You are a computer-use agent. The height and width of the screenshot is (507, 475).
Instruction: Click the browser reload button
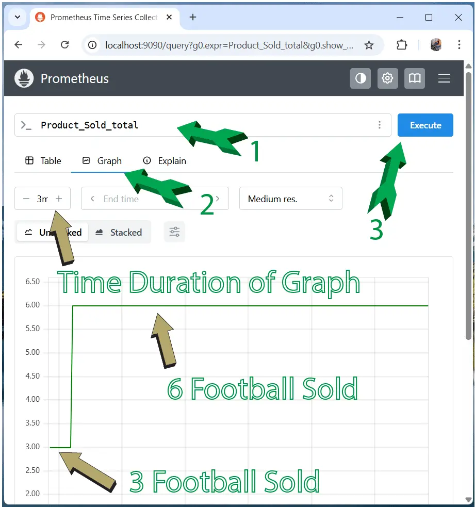point(64,45)
